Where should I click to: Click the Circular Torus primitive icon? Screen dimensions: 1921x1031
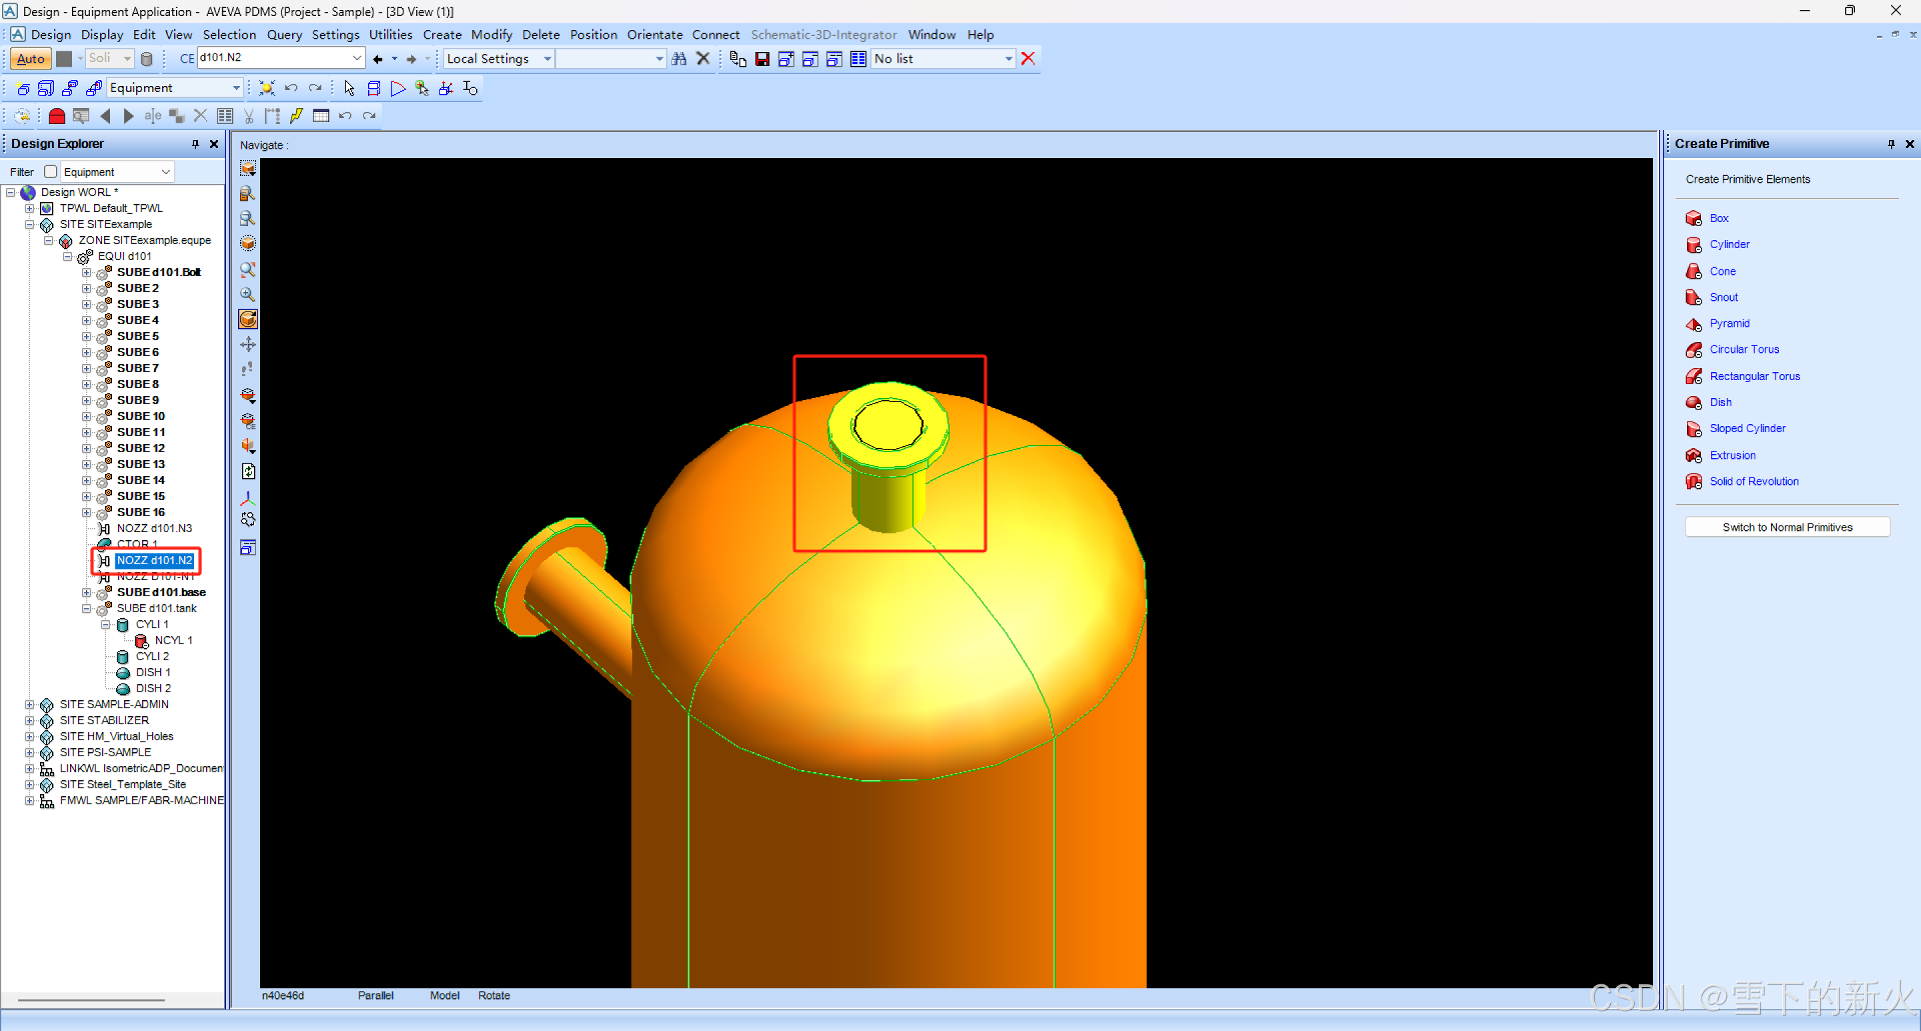pos(1694,349)
